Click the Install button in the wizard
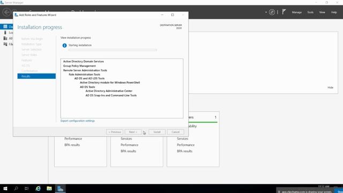 pos(157,132)
